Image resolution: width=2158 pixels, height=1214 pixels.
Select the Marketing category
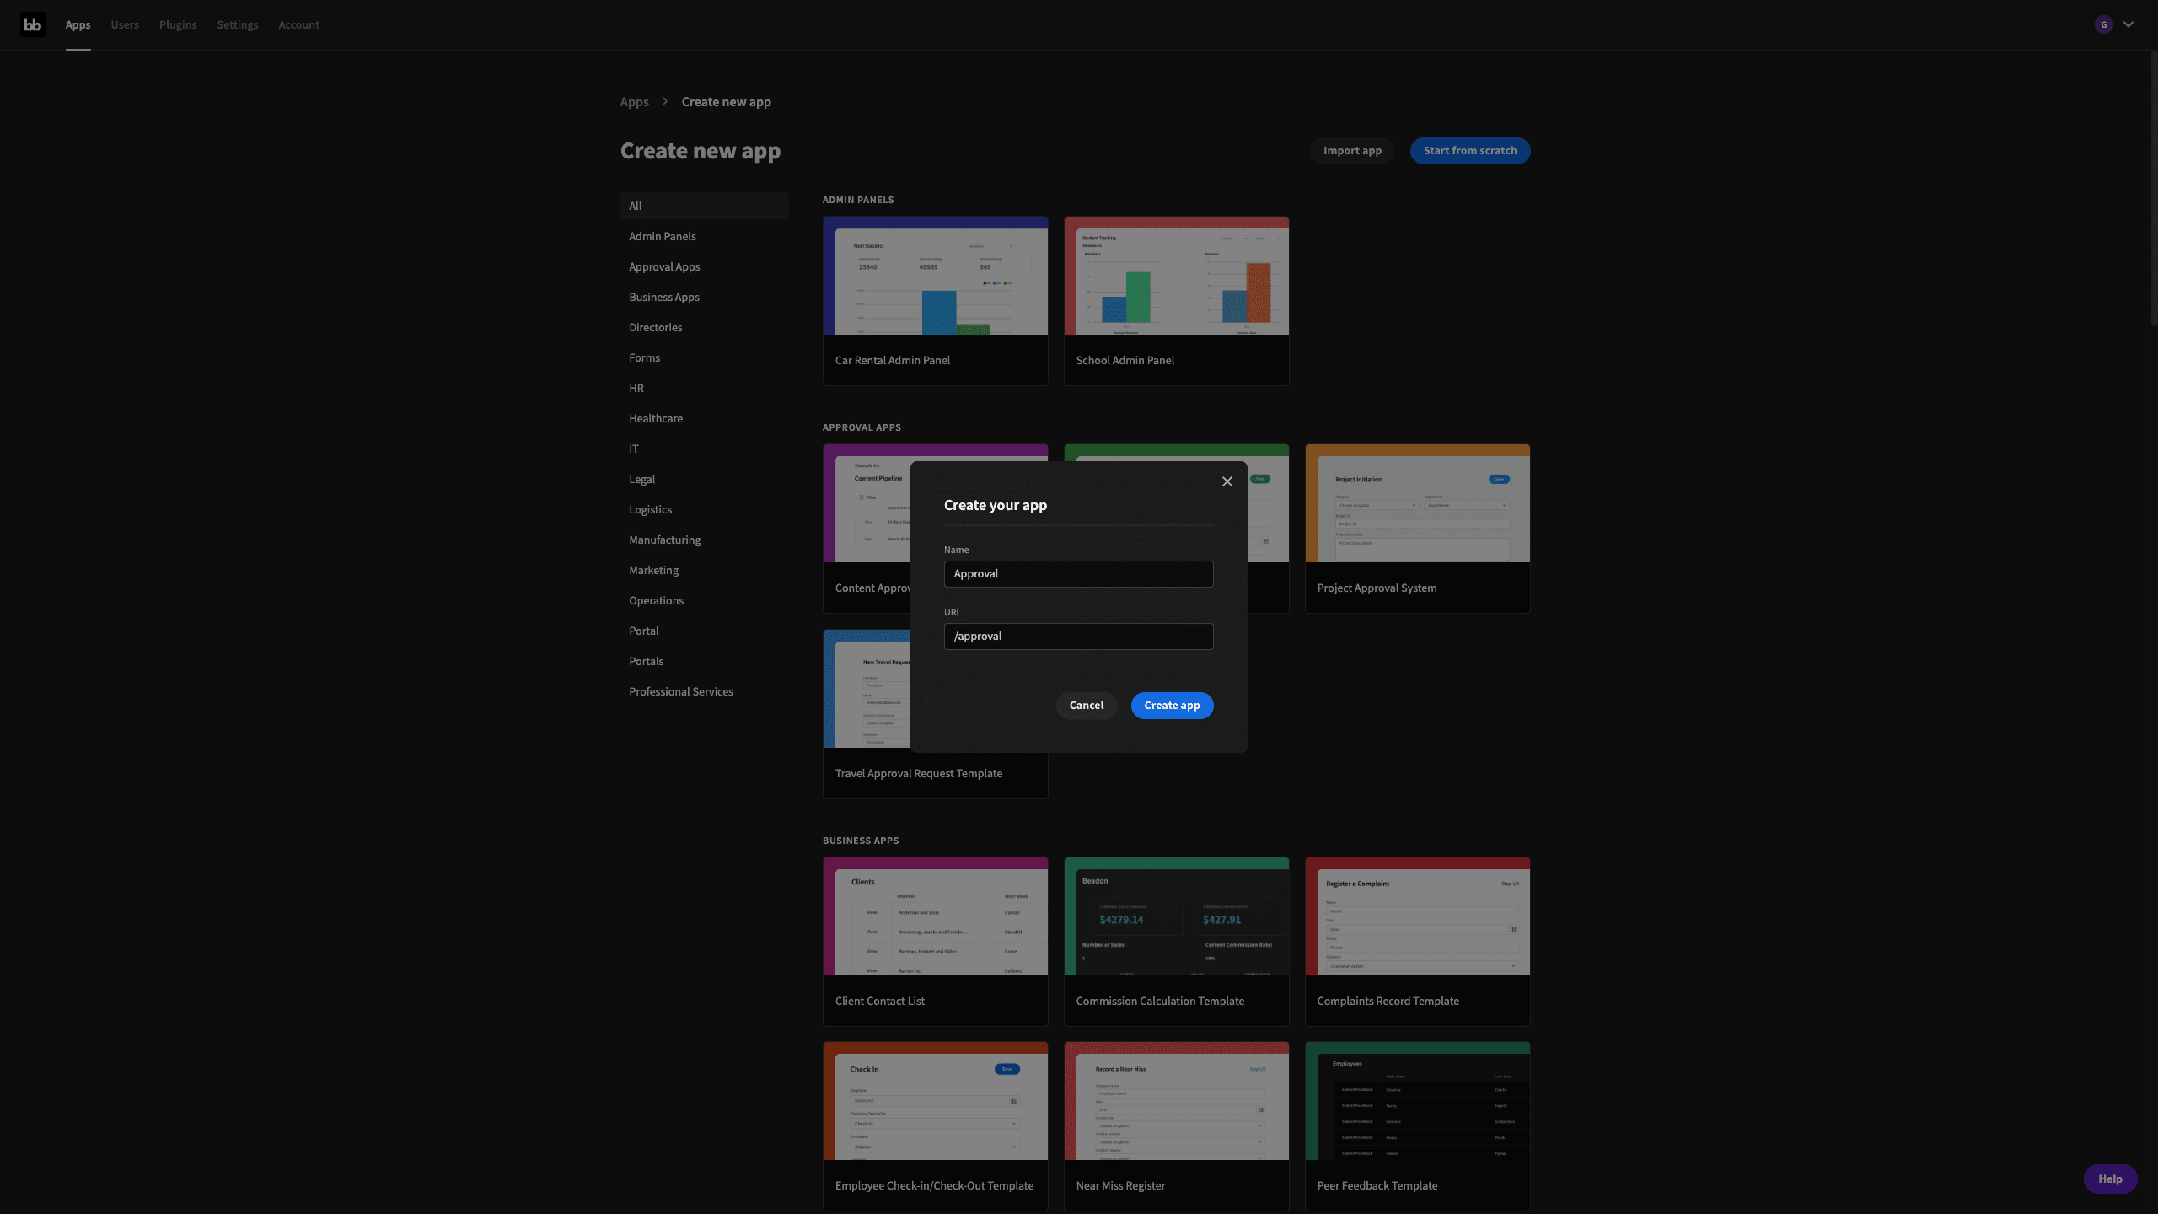pyautogui.click(x=705, y=570)
